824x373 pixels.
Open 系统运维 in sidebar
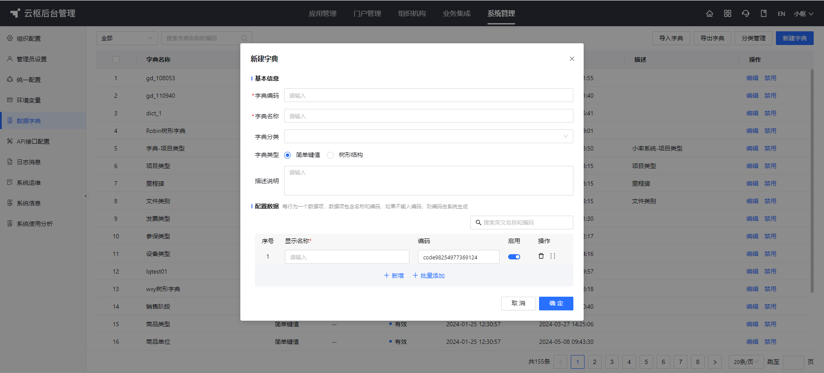point(43,183)
